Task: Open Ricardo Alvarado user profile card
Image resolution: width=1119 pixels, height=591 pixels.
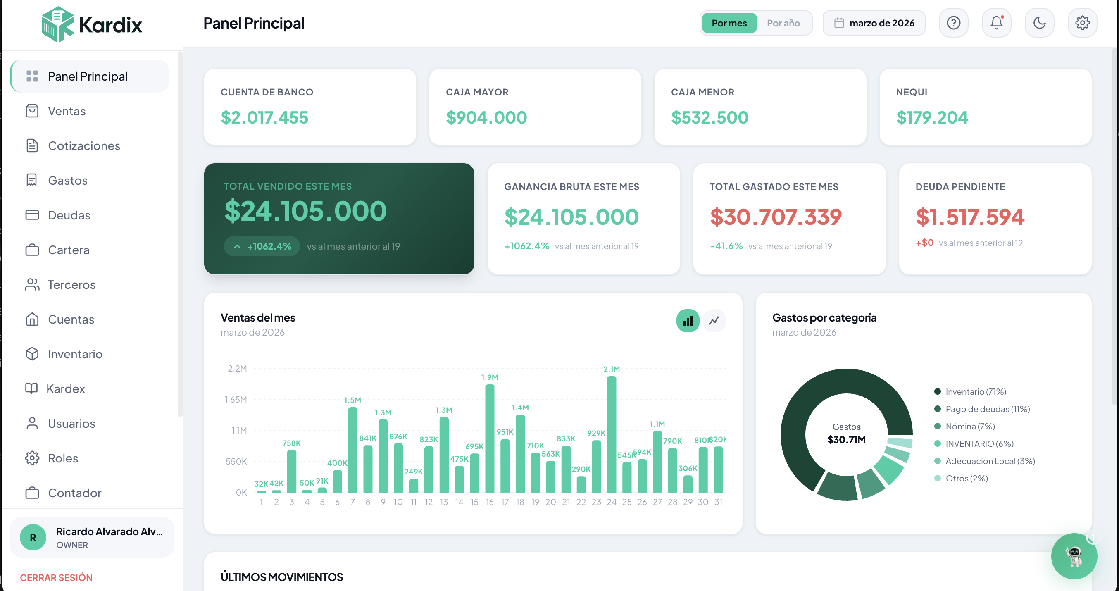Action: coord(92,538)
